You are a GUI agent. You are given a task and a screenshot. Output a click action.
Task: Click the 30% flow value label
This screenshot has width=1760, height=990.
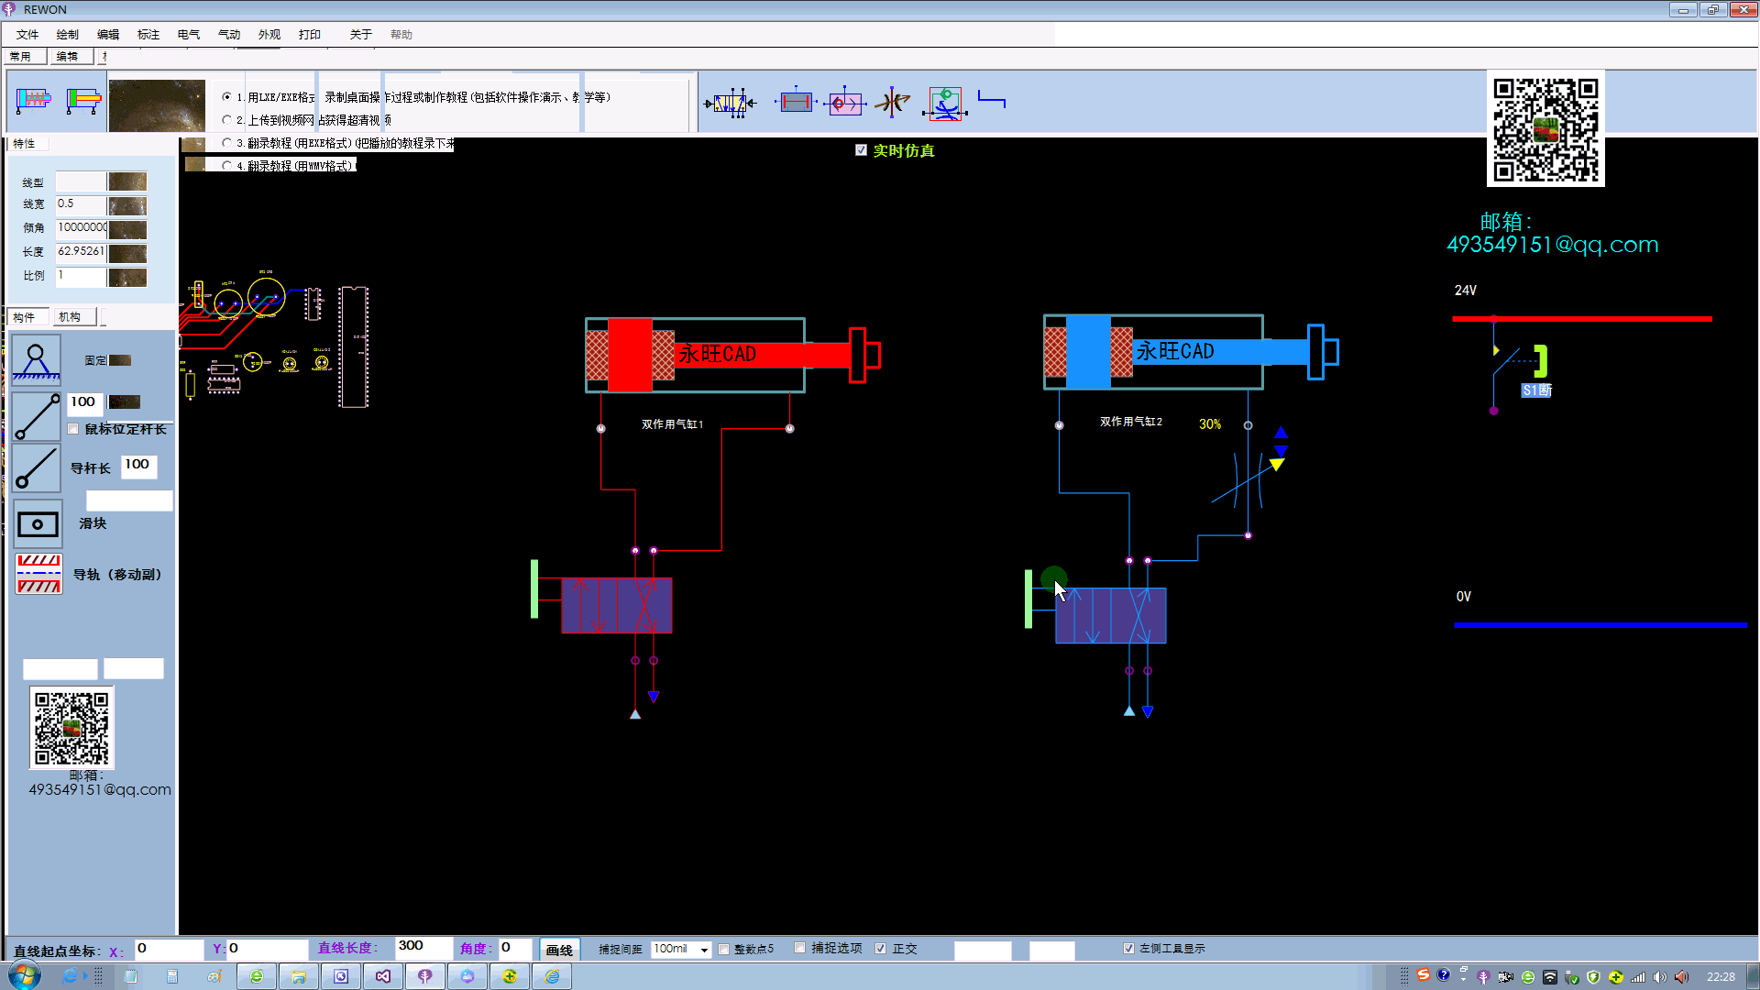tap(1210, 424)
